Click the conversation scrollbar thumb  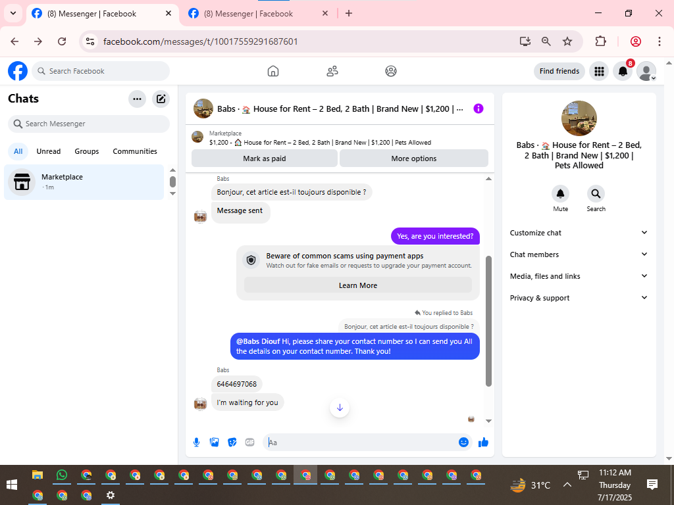488,321
